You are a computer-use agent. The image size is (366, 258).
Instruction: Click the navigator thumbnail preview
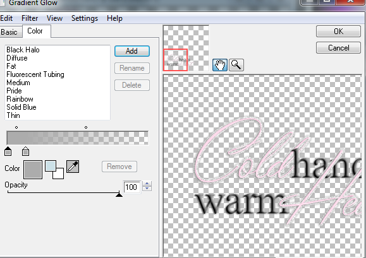tap(186, 48)
